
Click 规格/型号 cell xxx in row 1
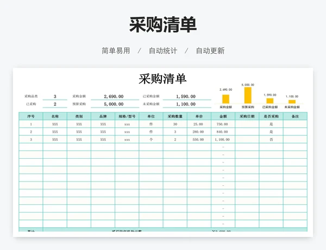click(x=127, y=124)
